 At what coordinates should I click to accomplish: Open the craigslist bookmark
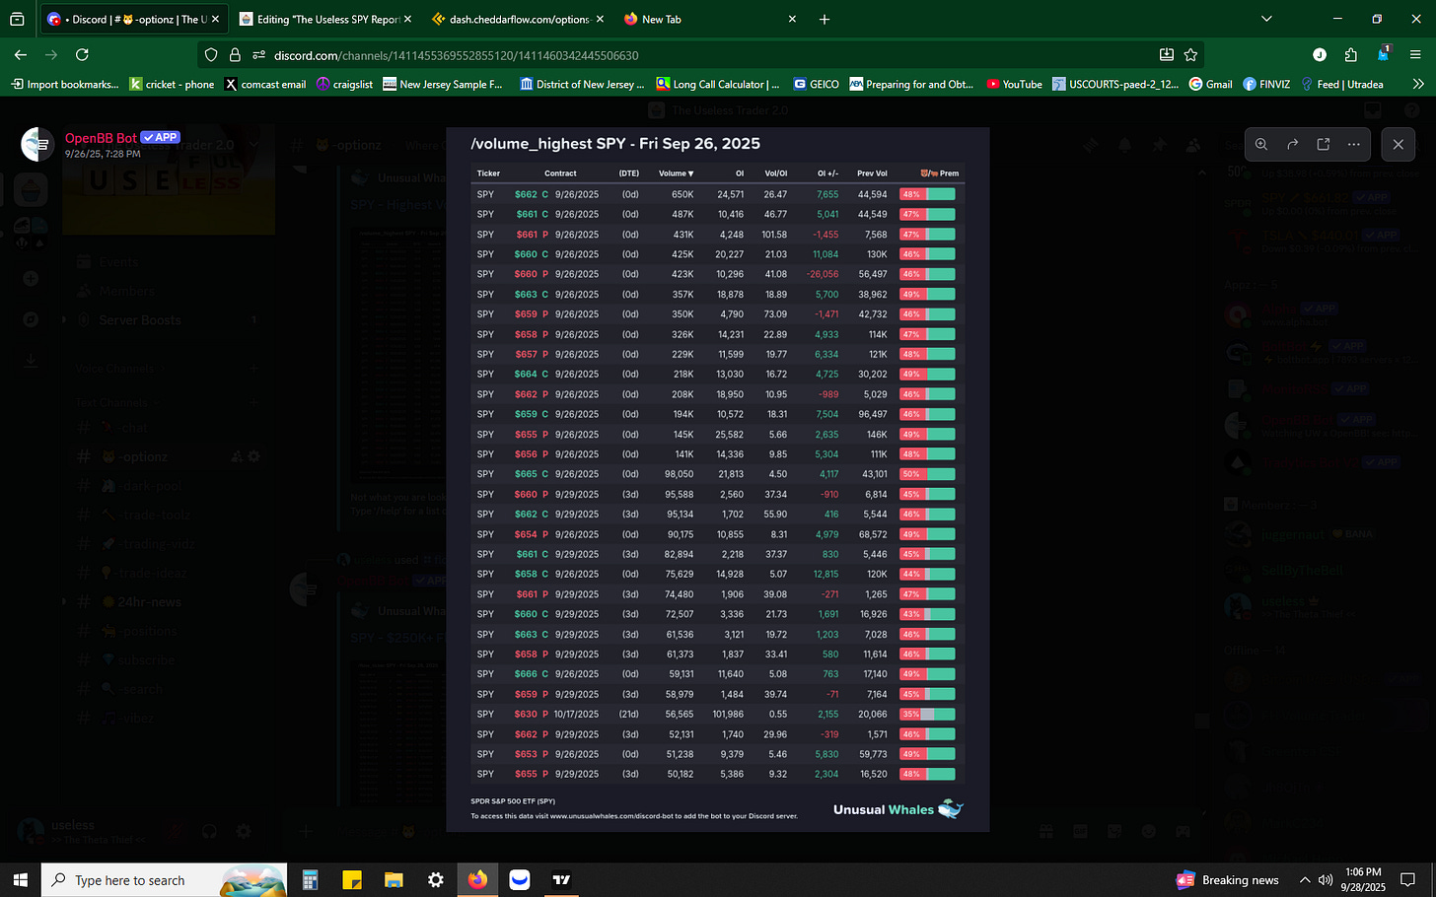(345, 84)
